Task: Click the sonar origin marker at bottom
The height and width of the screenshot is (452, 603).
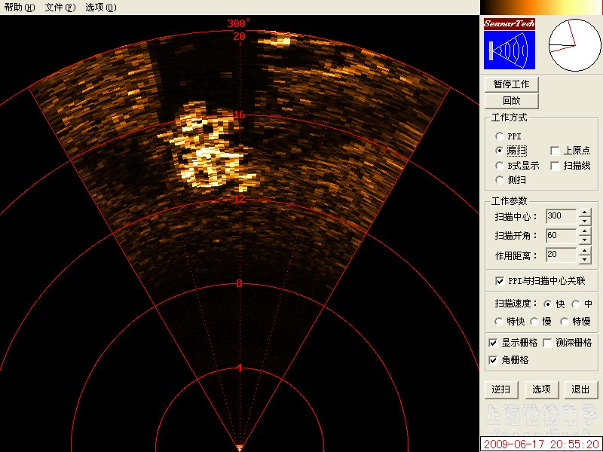Action: point(239,447)
